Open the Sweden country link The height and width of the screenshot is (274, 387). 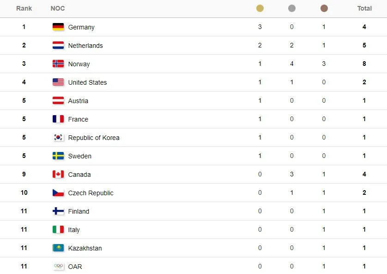click(80, 156)
